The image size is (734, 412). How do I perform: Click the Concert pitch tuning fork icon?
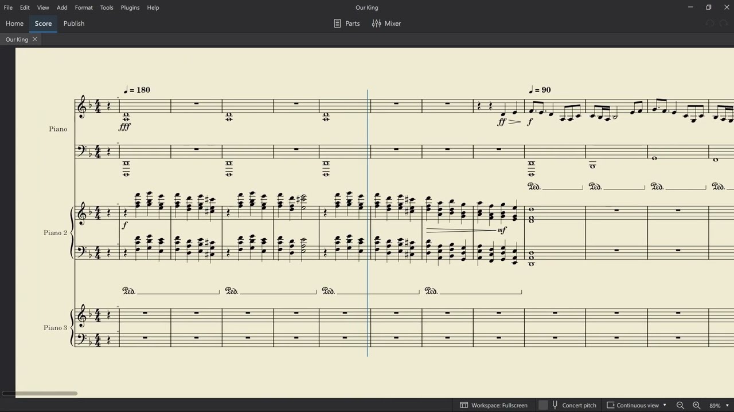coord(555,405)
